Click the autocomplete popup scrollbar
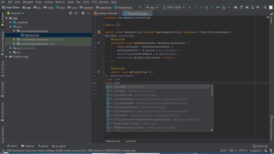 (212, 90)
